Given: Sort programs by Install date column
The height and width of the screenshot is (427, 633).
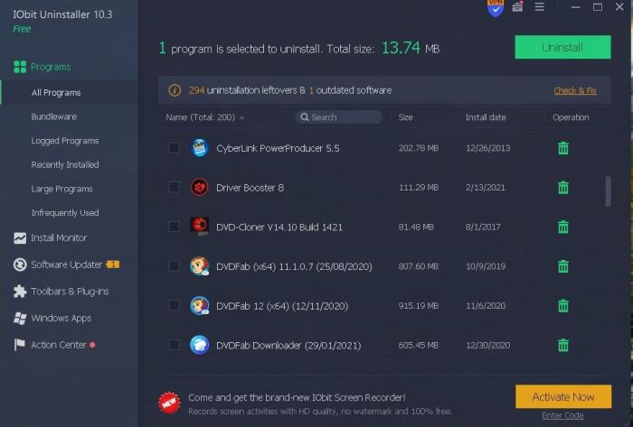Looking at the screenshot, I should point(486,117).
